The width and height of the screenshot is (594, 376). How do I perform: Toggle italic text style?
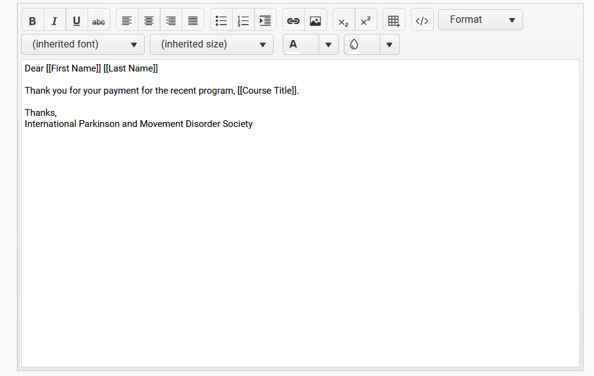coord(54,20)
